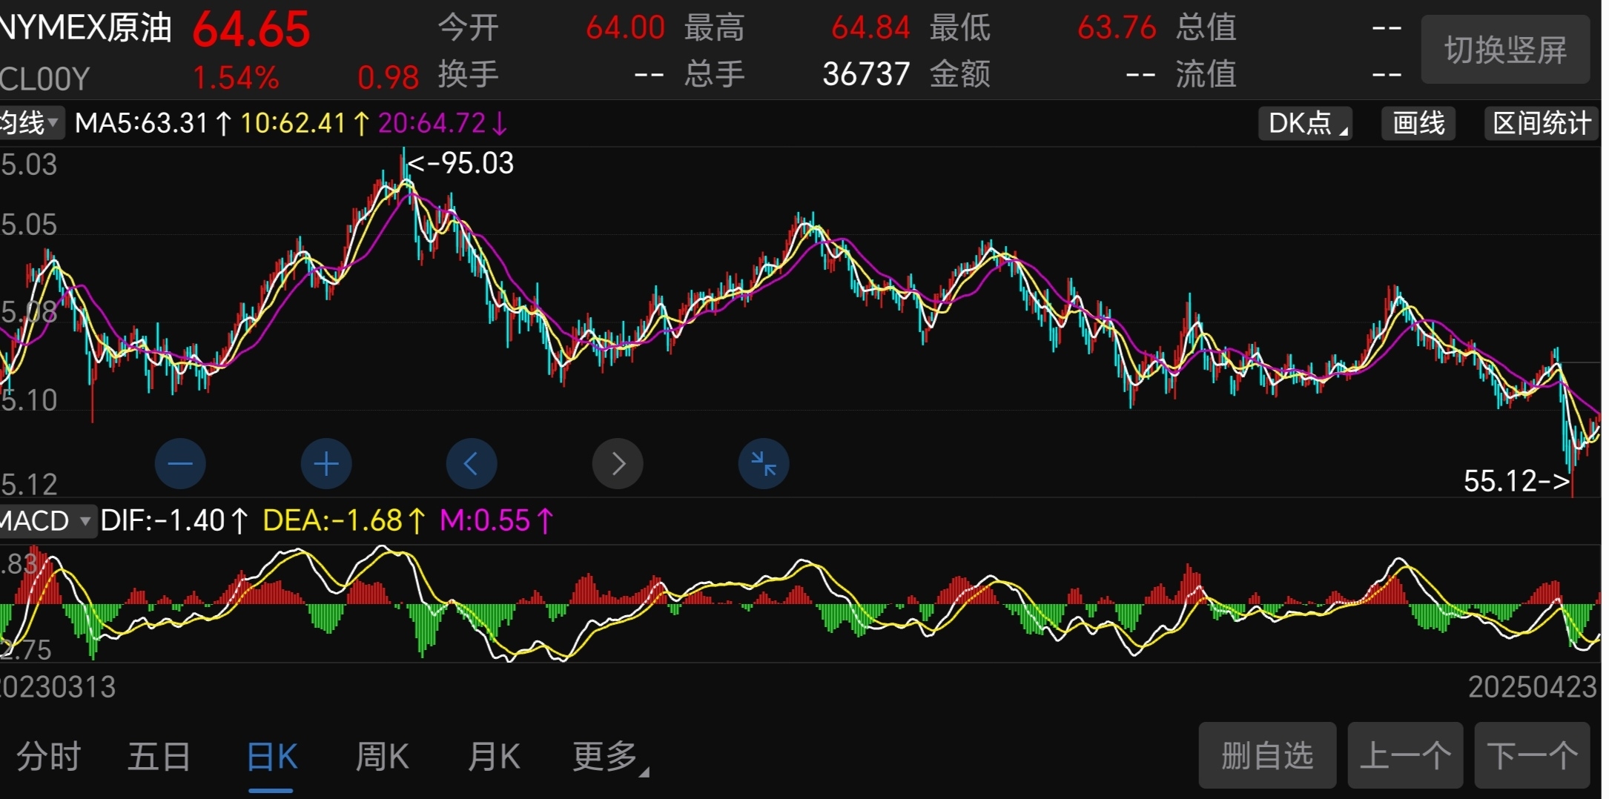
Task: Move chart left with back arrow icon
Action: pos(472,464)
